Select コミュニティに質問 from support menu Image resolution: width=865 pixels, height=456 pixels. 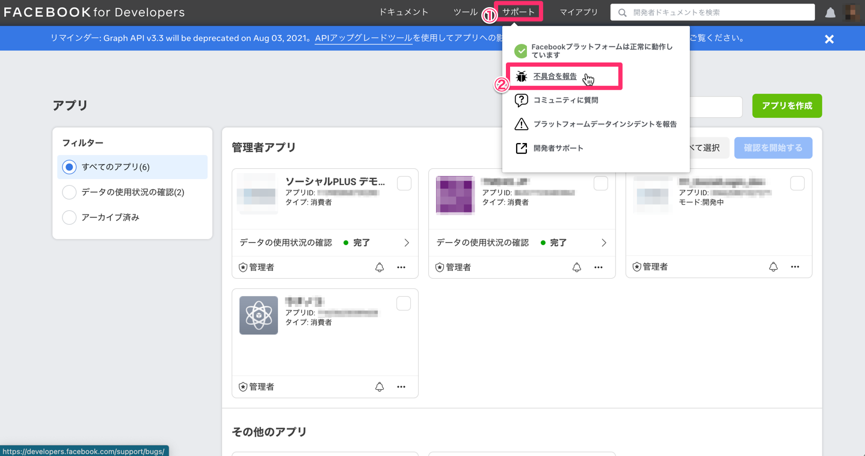pyautogui.click(x=566, y=100)
